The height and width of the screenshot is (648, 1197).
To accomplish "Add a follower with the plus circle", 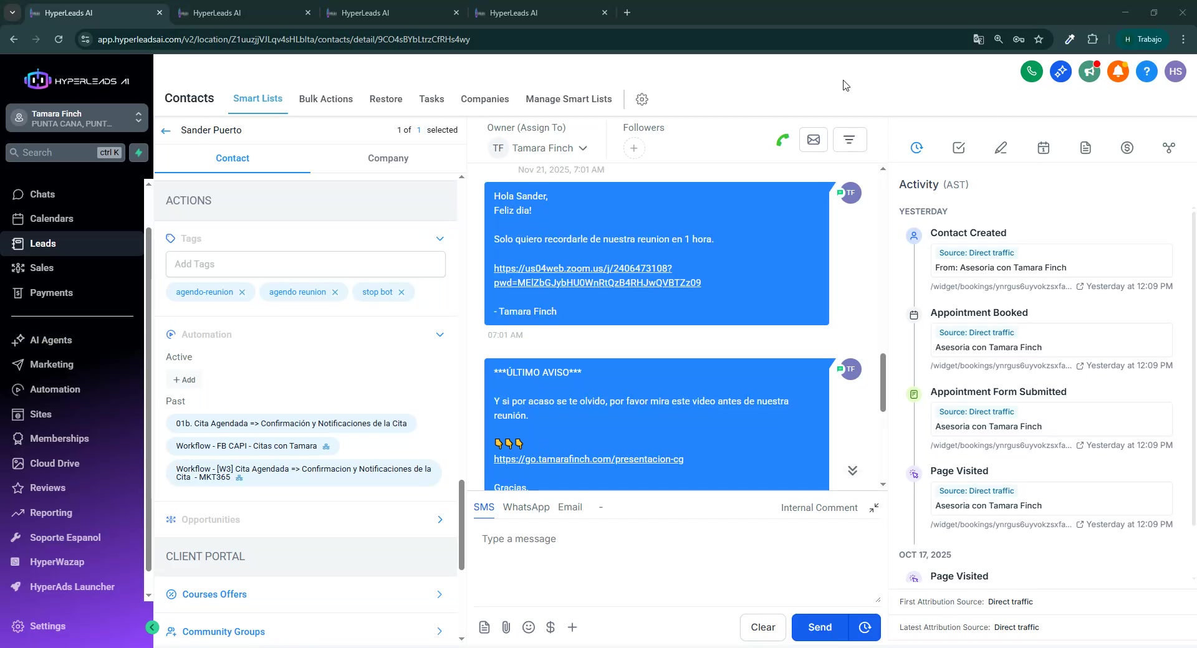I will tap(634, 148).
